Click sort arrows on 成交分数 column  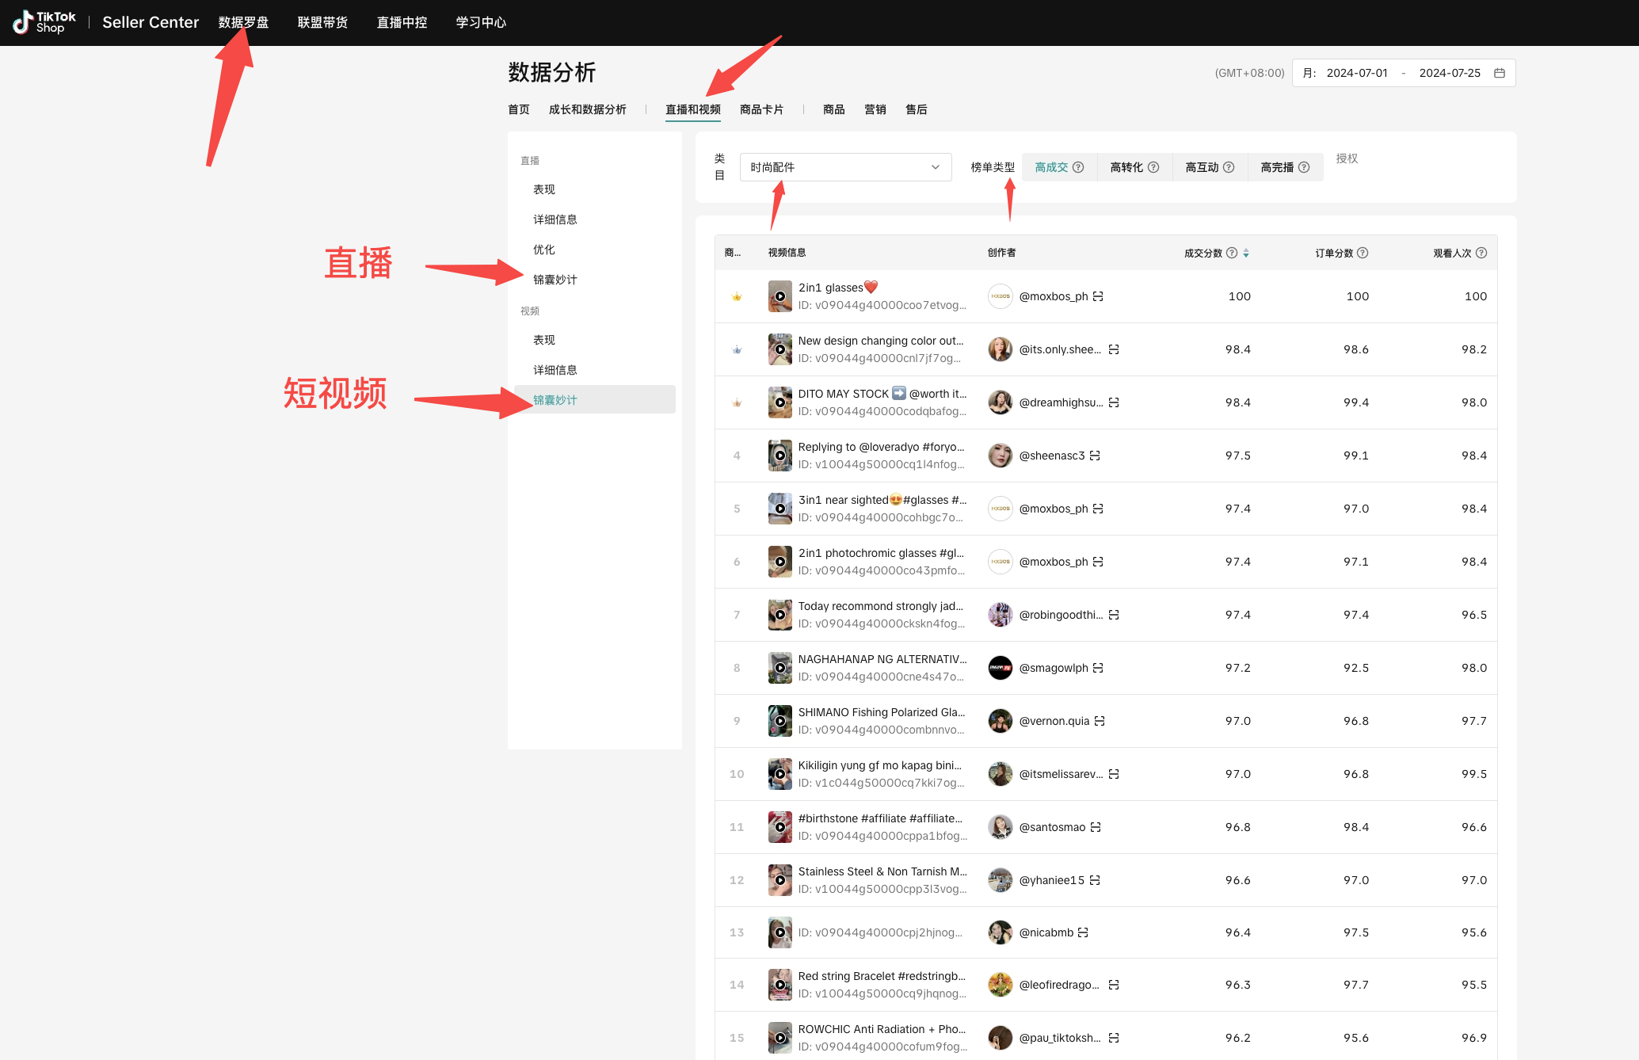[x=1246, y=253]
